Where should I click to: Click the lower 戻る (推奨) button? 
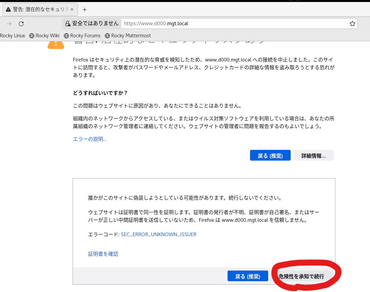pos(248,276)
